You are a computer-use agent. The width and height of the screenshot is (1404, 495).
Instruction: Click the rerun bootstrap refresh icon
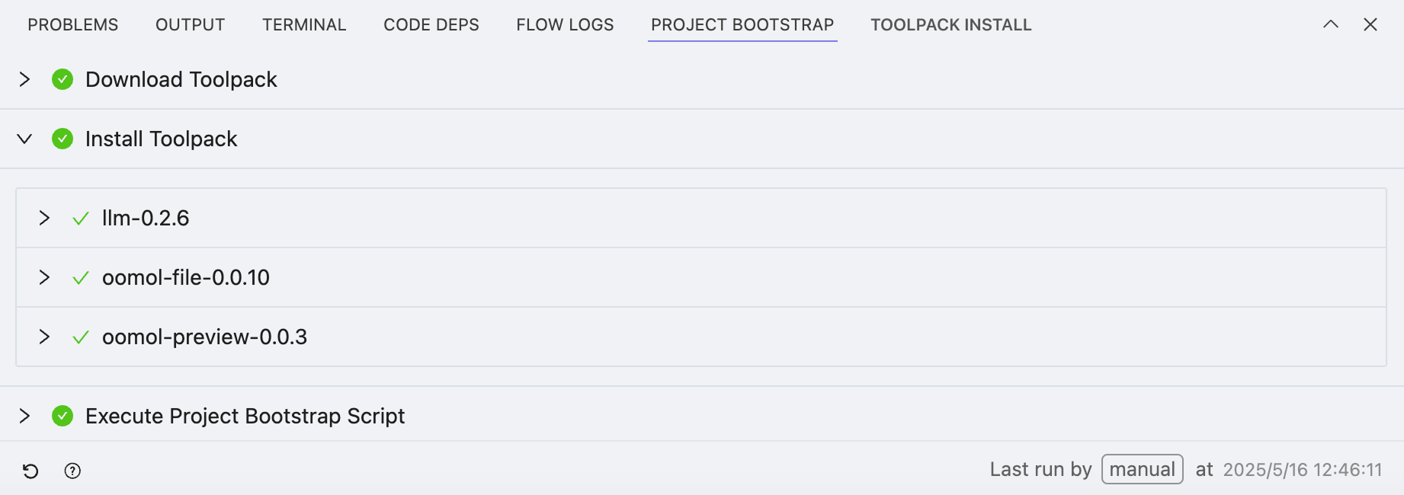coord(30,471)
